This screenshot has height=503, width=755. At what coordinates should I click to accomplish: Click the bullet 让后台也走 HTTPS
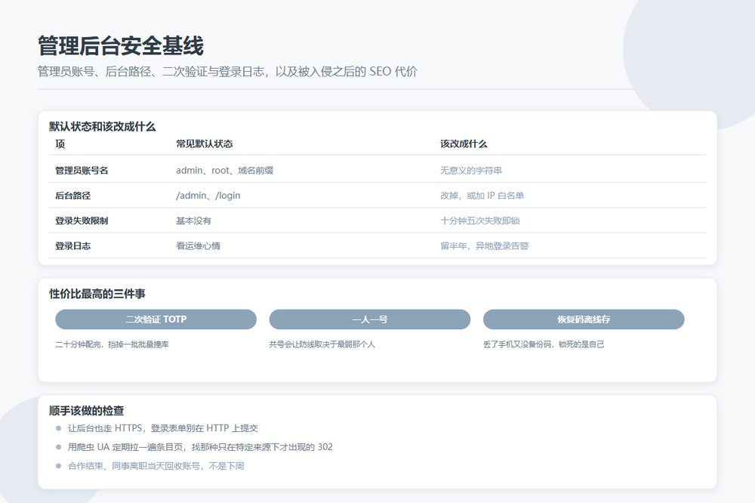click(163, 428)
